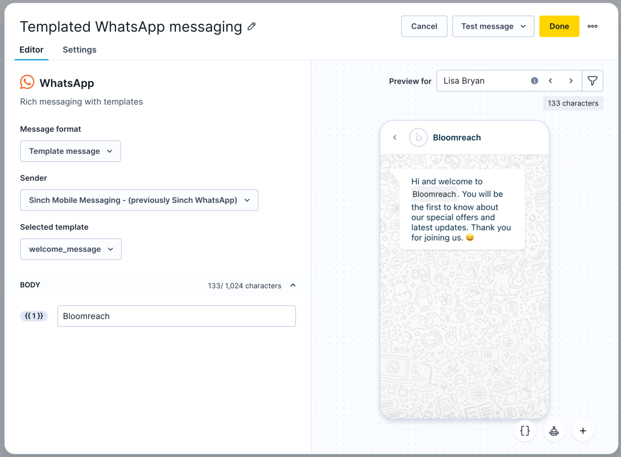Click the info icon next to Lisa Bryan
The width and height of the screenshot is (621, 457).
tap(534, 81)
